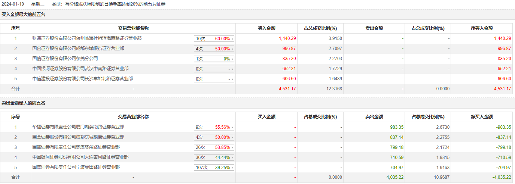Screen dimensions: 515x184
Task: Select the 中信建投长沙车站北路 branch link
Action: click(83, 79)
